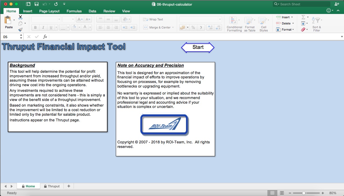
Task: Click the Format as Table icon
Action: tap(250, 24)
